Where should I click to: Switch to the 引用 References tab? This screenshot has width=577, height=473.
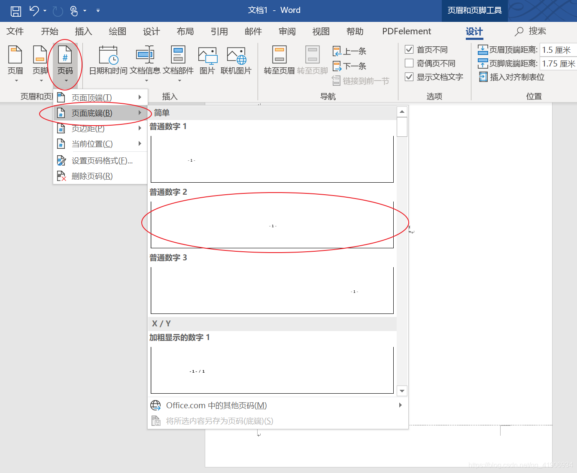click(x=219, y=31)
